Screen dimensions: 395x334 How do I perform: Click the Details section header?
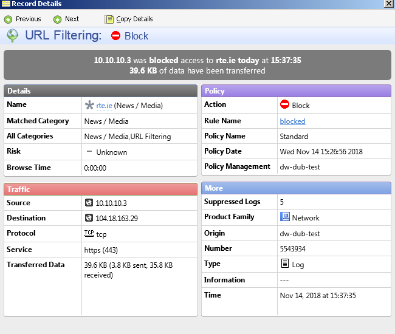100,91
